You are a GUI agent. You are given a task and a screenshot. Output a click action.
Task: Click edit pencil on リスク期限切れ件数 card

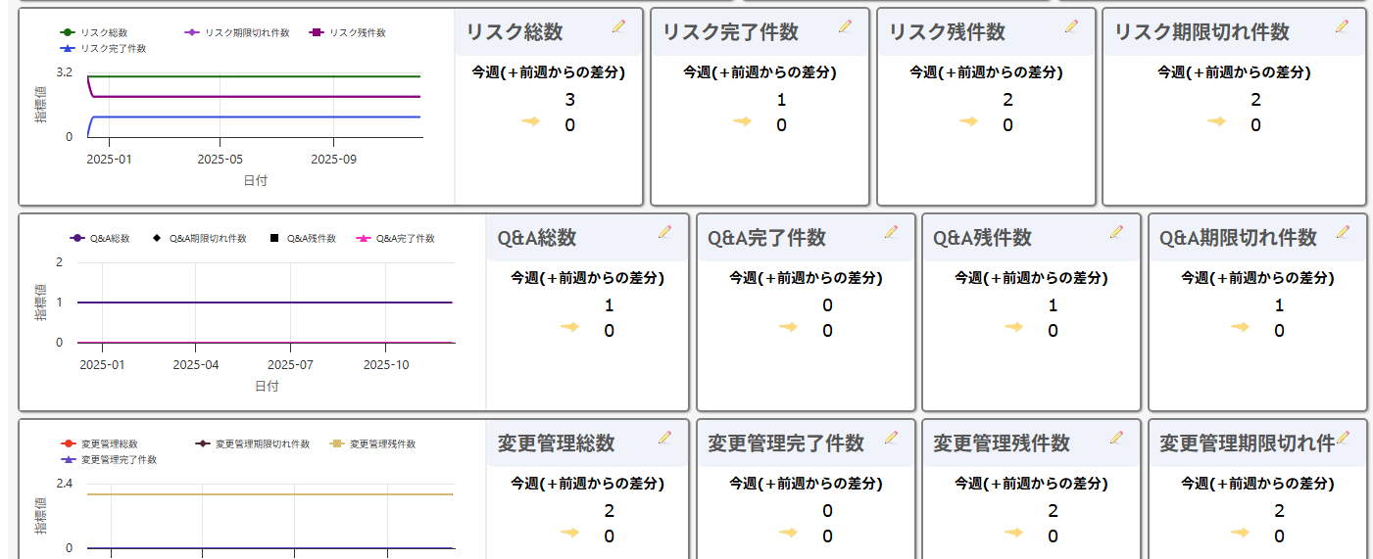[1343, 26]
